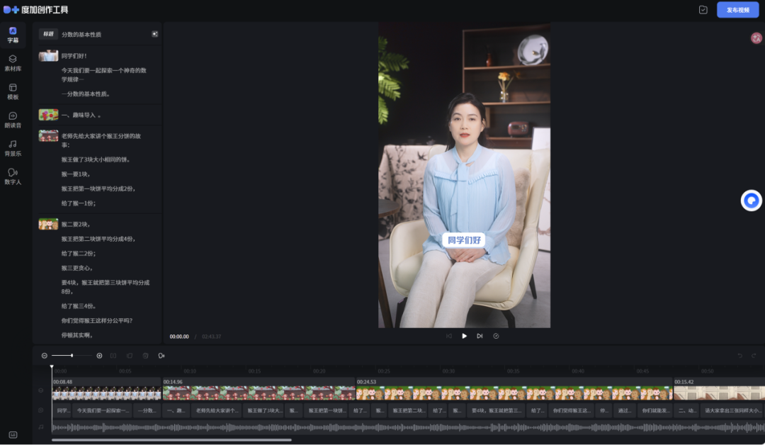This screenshot has width=765, height=445.
Task: Select script line 你们觉得猴王这样分公平吗?
Action: pos(96,321)
